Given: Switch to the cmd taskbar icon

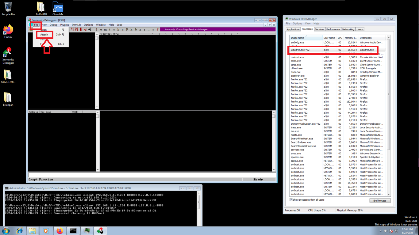Looking at the screenshot, I should [x=73, y=231].
